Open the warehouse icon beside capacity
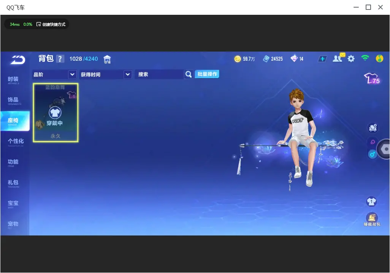Screen dimensions: 390x273 [x=107, y=59]
